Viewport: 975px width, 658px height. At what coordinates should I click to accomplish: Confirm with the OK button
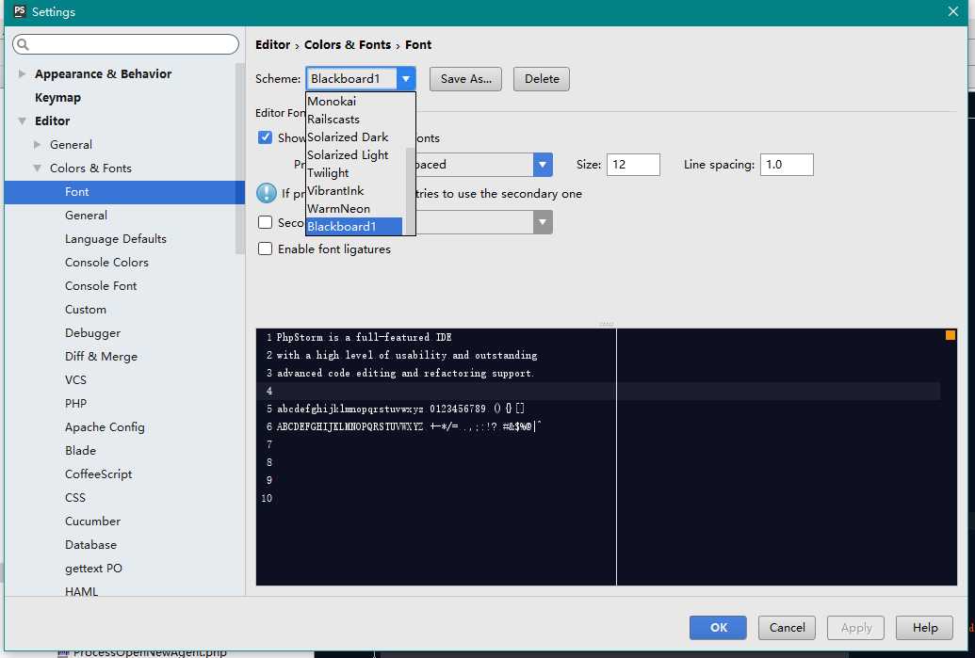(718, 628)
